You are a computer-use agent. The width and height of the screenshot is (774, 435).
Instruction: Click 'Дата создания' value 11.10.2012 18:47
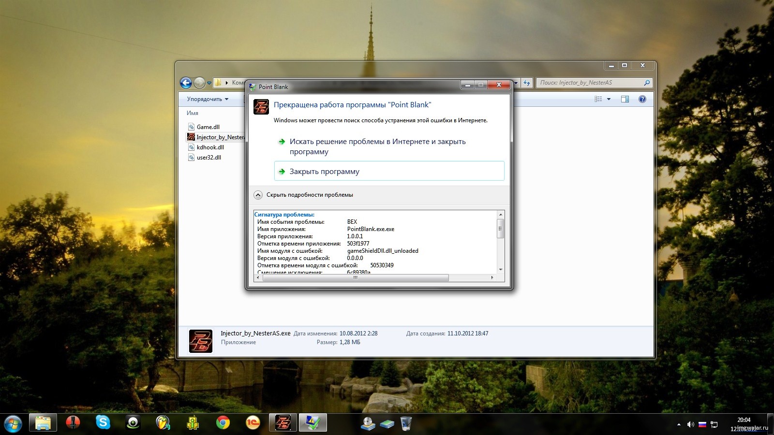point(468,333)
